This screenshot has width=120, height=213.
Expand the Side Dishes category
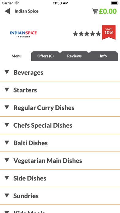[60, 178]
